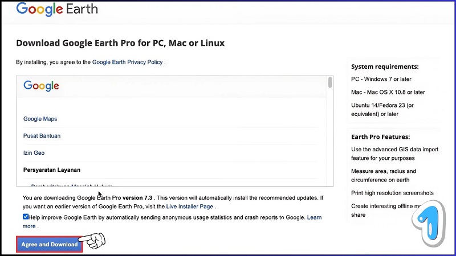Open the Google Maps link
The image size is (456, 256).
click(x=40, y=119)
